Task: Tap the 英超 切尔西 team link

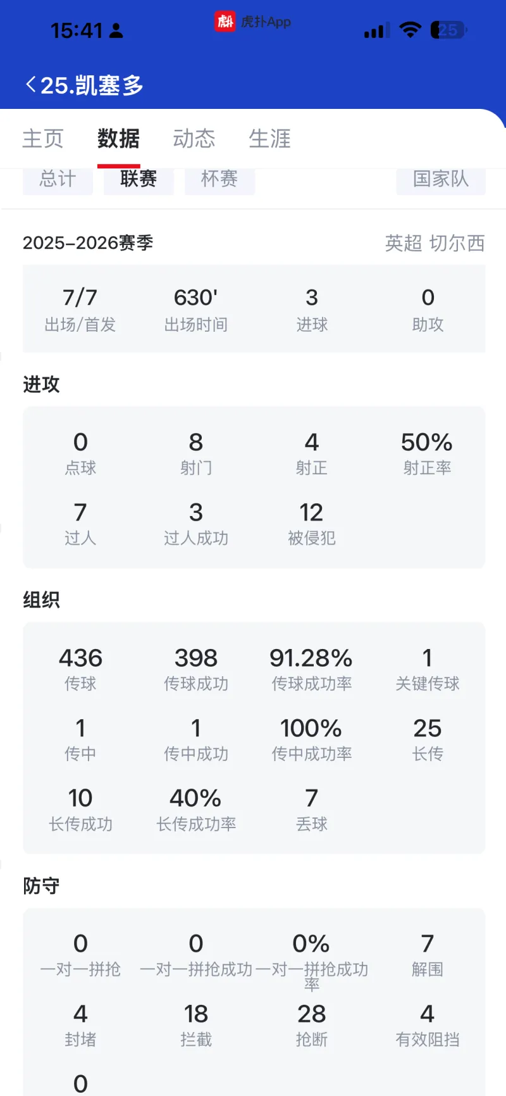Action: [435, 243]
